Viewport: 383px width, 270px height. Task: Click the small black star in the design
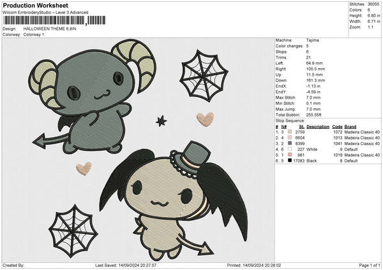coord(161,121)
